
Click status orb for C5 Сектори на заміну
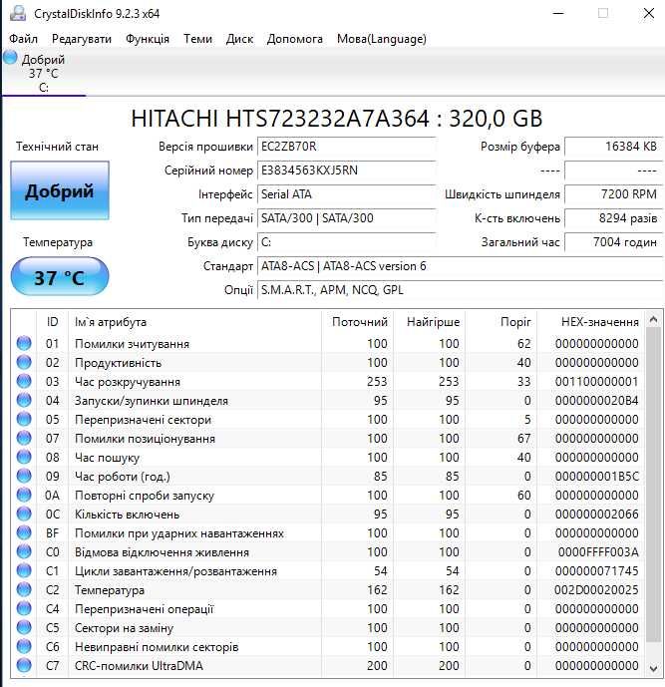(x=24, y=627)
